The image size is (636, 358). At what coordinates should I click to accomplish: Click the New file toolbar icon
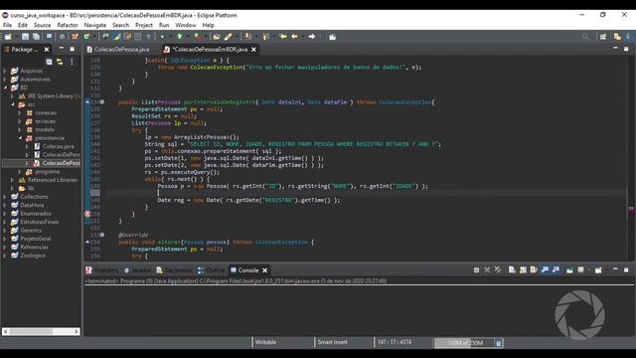coord(8,37)
